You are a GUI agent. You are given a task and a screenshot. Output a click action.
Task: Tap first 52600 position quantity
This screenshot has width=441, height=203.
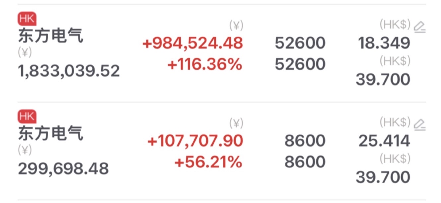coord(300,43)
